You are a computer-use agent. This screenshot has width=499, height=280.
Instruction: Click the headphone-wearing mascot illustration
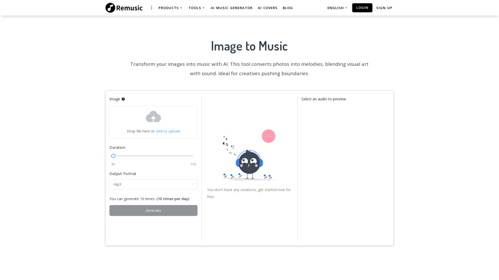(249, 162)
